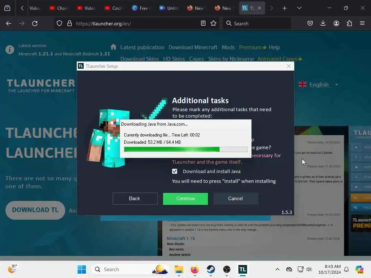Uncheck Download and install Java
Screen dimensions: 371x278
(x=175, y=171)
